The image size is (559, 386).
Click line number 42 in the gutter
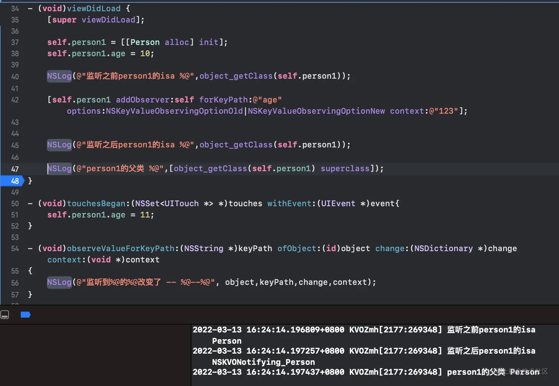15,100
